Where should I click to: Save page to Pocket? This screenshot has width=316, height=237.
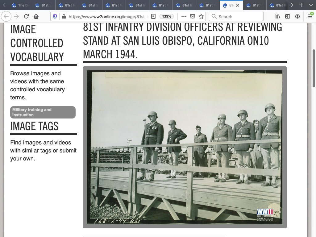click(192, 17)
